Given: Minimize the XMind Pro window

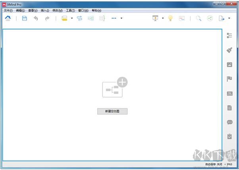Looking at the screenshot, I should pyautogui.click(x=216, y=4).
